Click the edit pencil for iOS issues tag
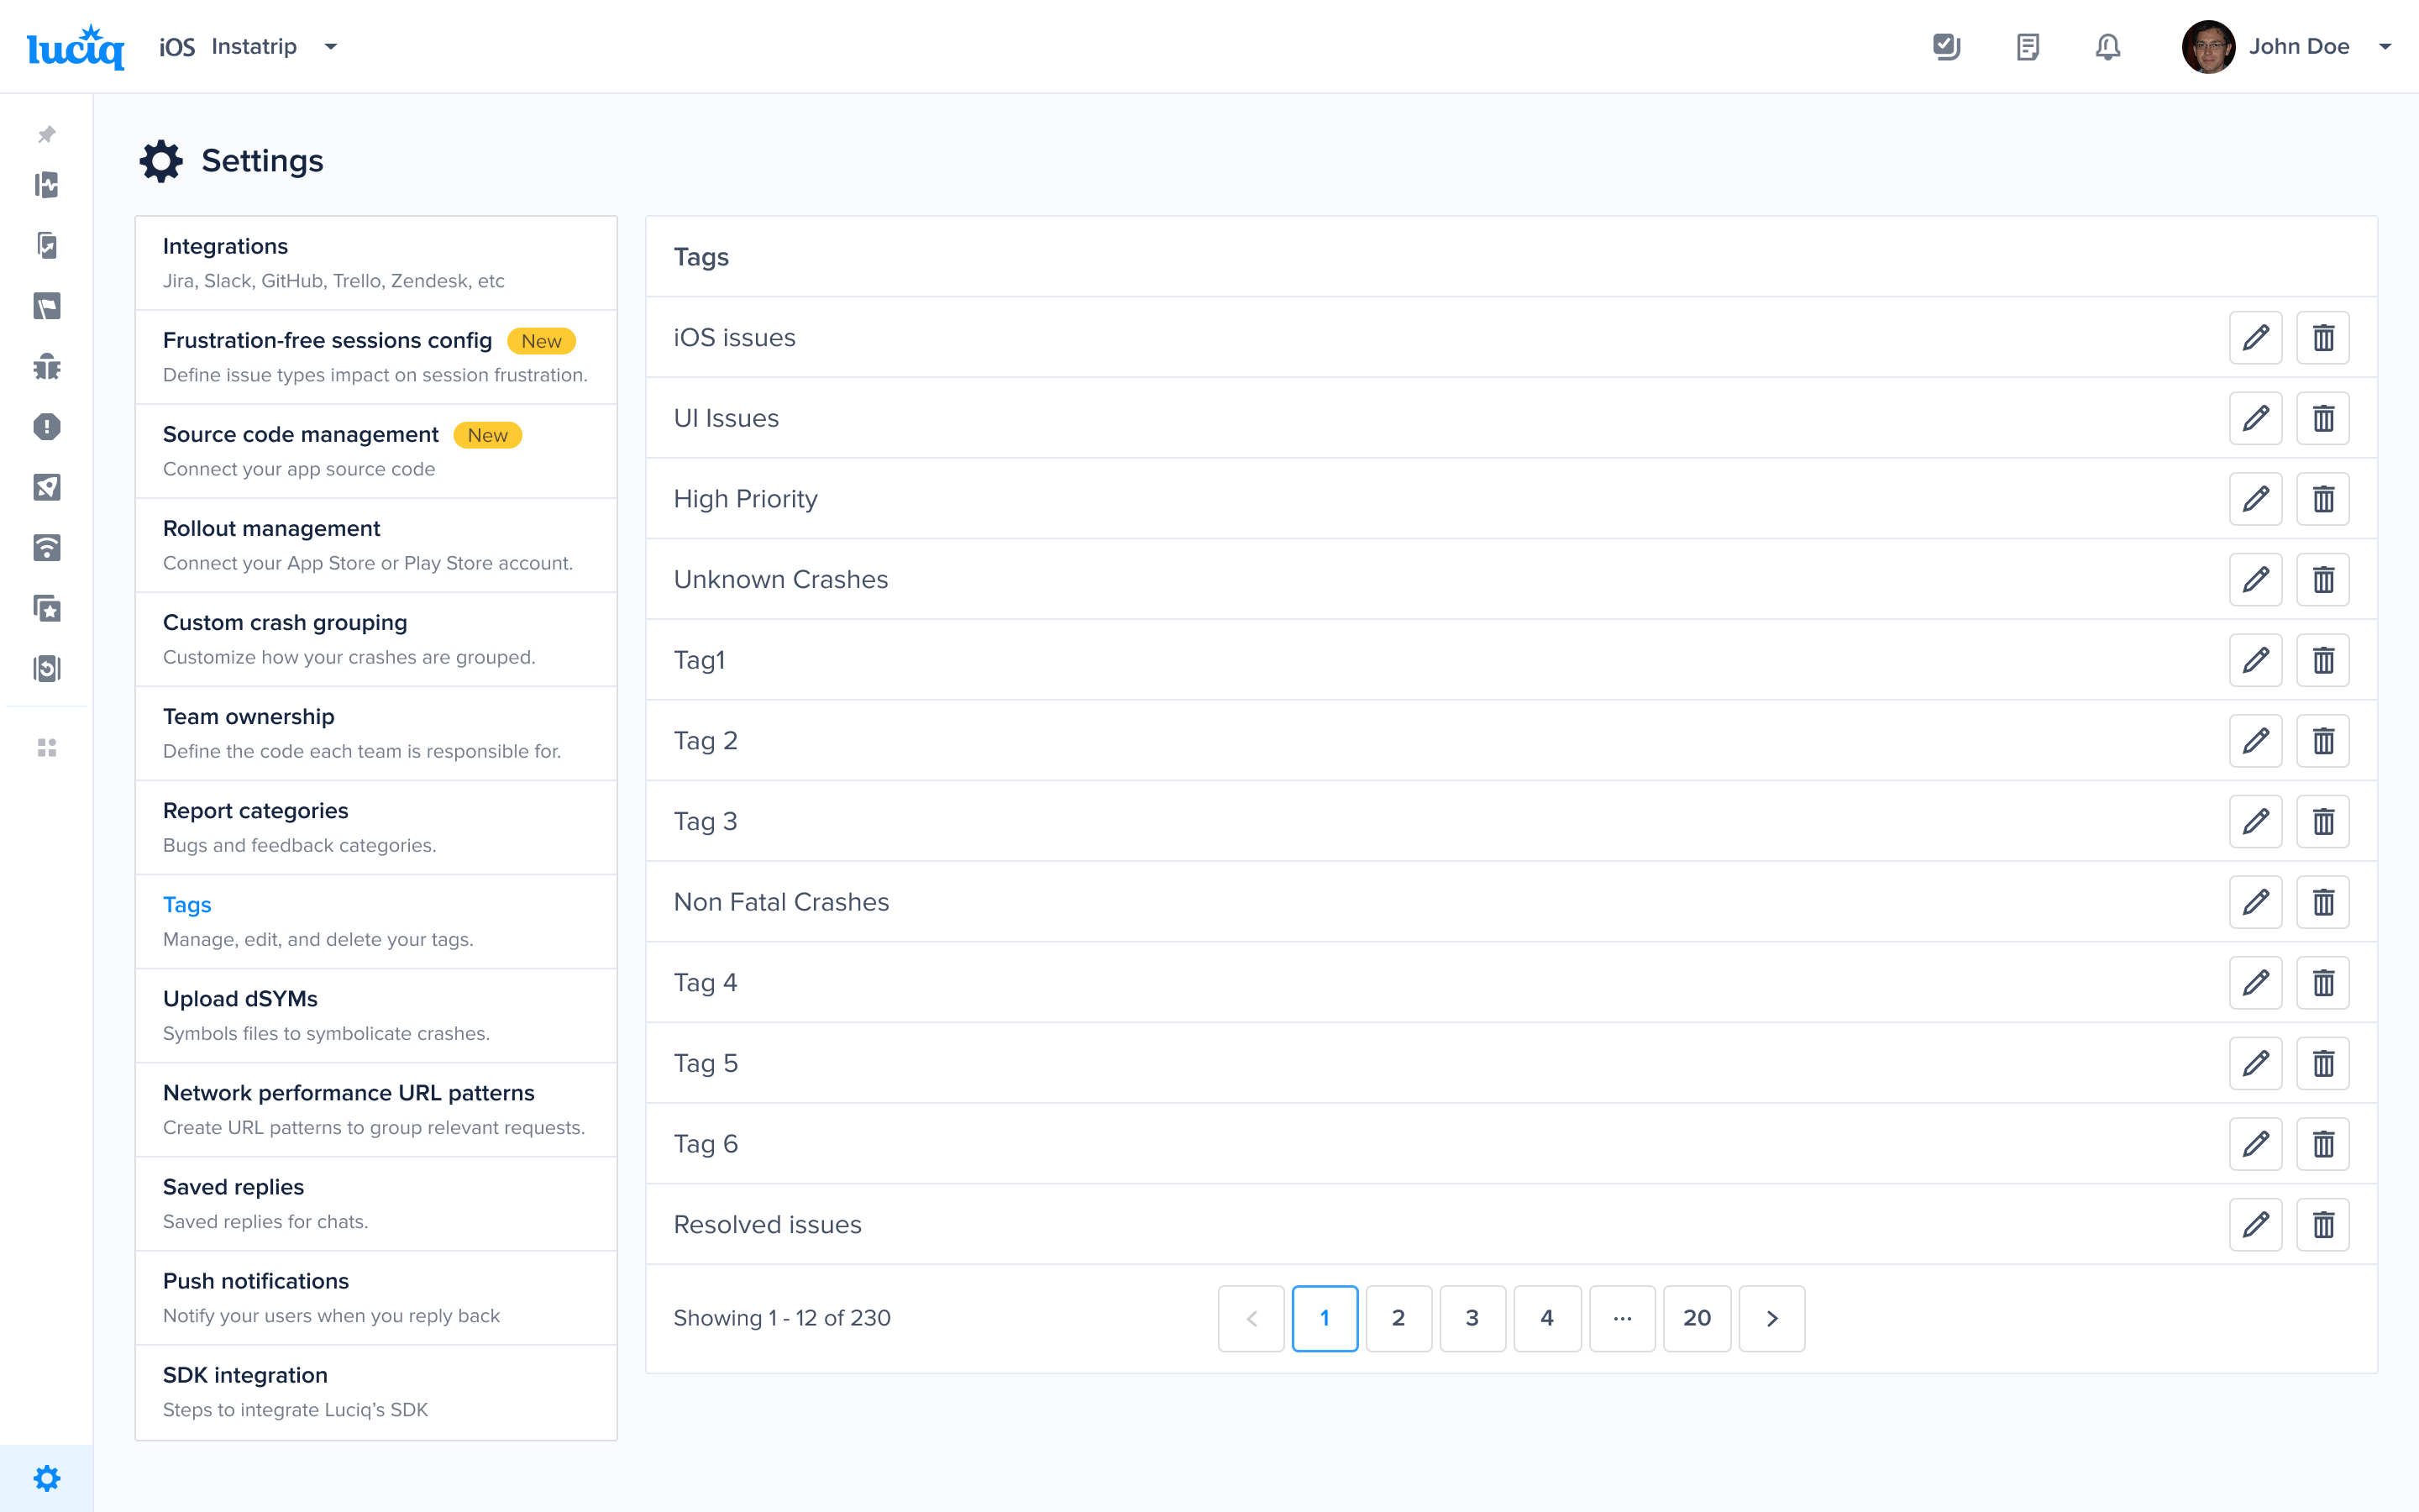 [x=2255, y=338]
